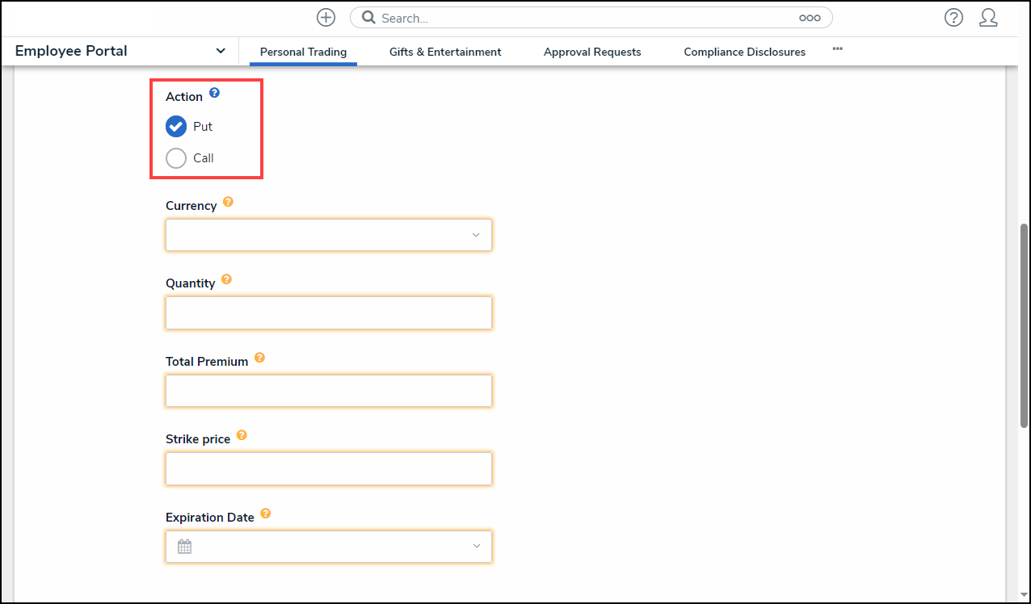This screenshot has height=604, width=1031.
Task: Show more tabs via the ellipsis menu
Action: (837, 49)
